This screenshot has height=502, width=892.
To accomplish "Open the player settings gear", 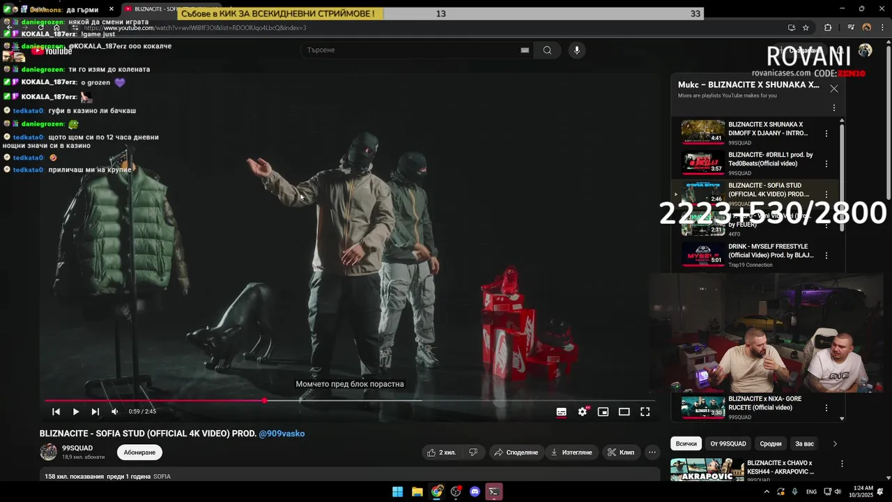I will click(583, 412).
